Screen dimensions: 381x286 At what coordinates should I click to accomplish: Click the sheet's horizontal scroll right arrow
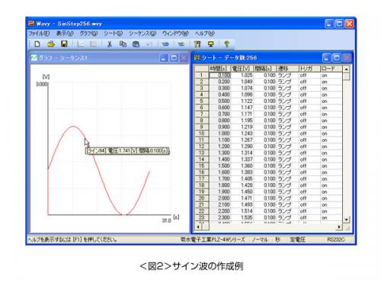(339, 227)
